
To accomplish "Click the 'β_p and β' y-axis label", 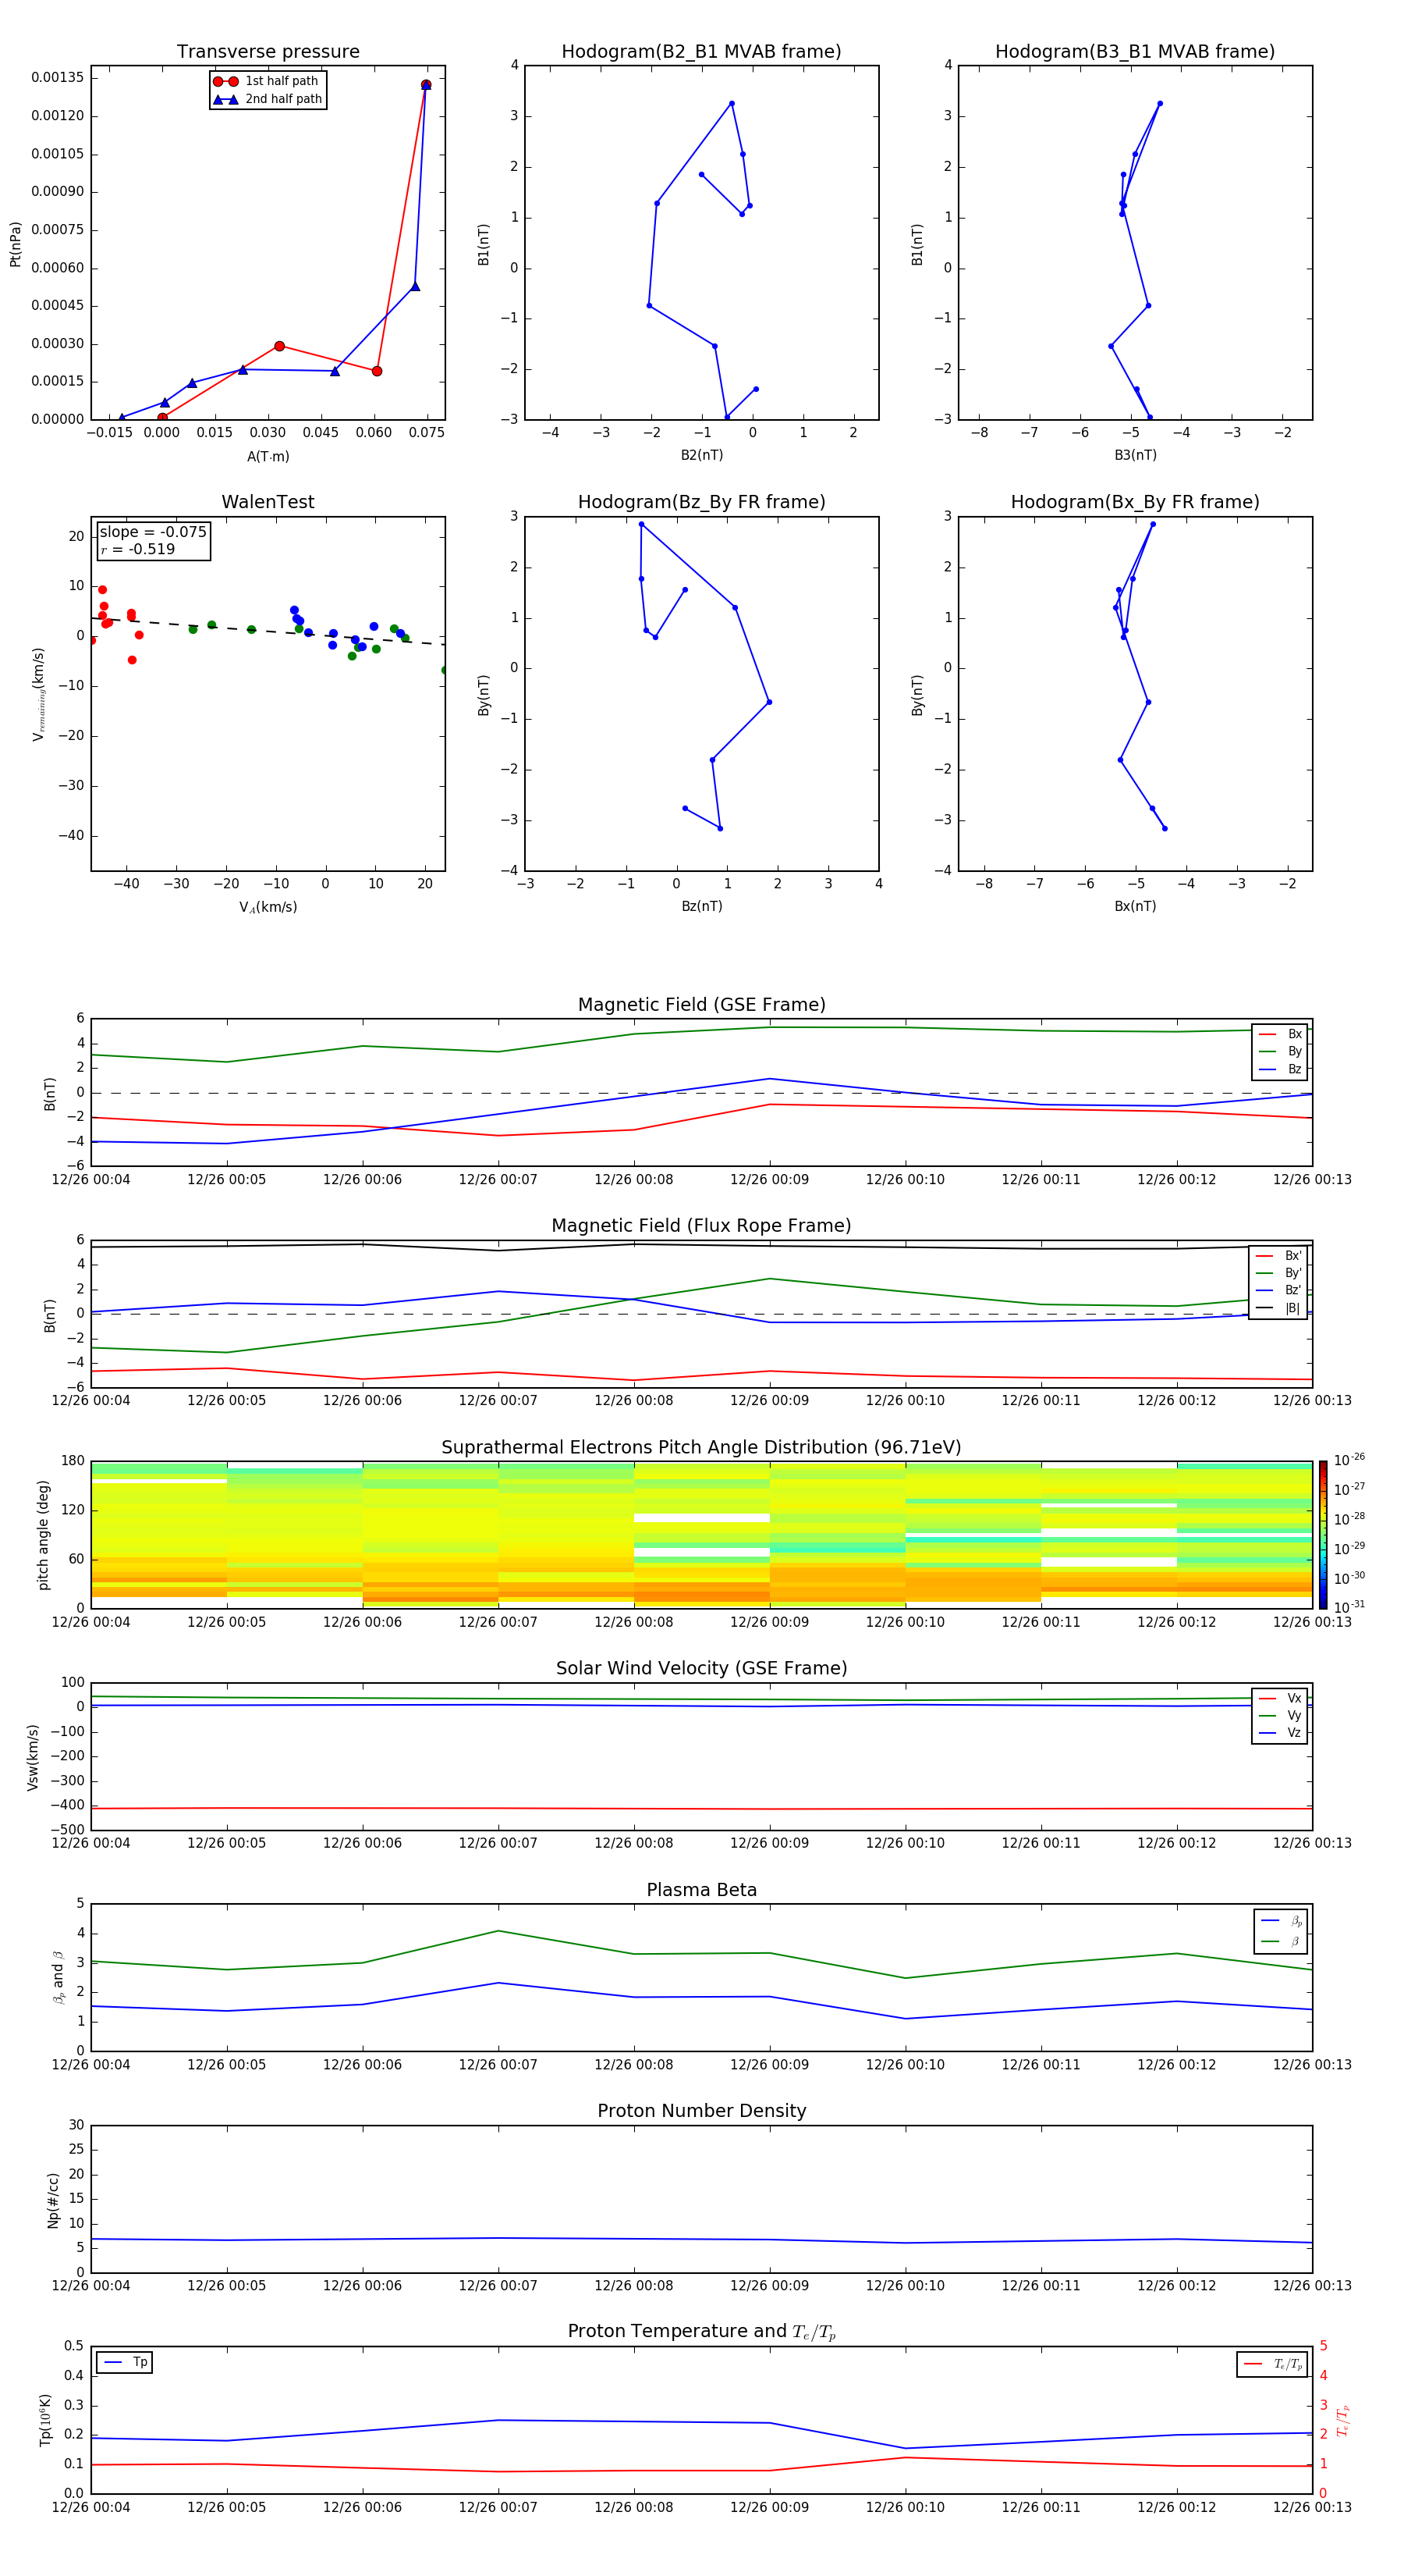I will pyautogui.click(x=58, y=1977).
